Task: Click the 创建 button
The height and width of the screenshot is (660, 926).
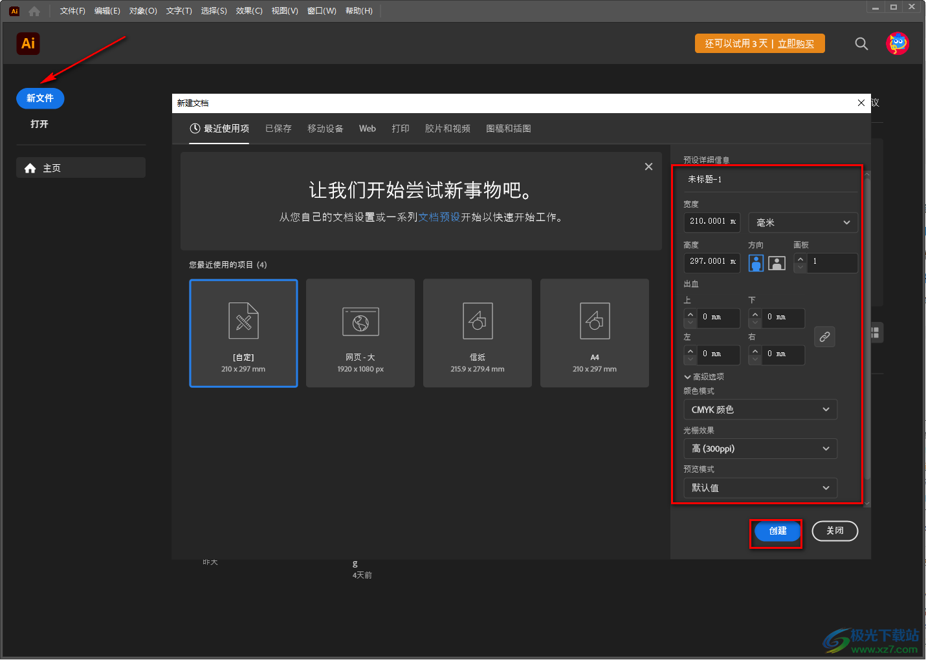Action: 777,531
